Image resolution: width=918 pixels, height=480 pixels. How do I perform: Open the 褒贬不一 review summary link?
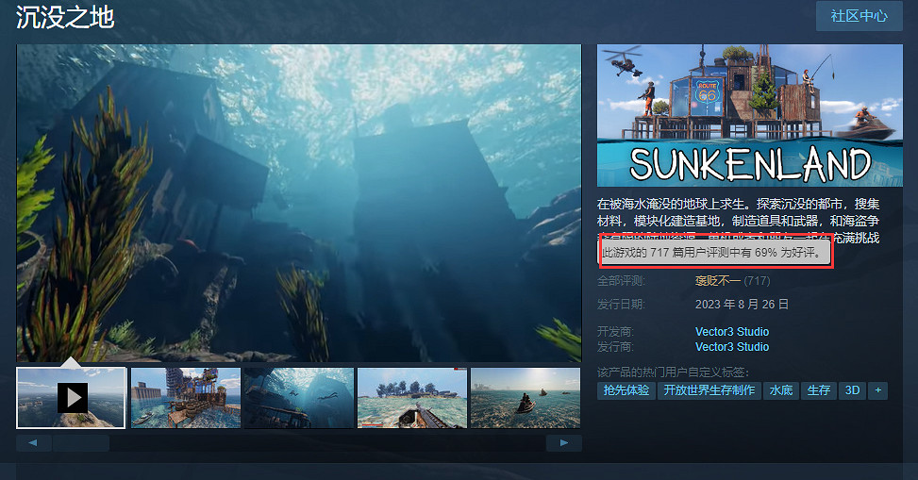pyautogui.click(x=718, y=281)
